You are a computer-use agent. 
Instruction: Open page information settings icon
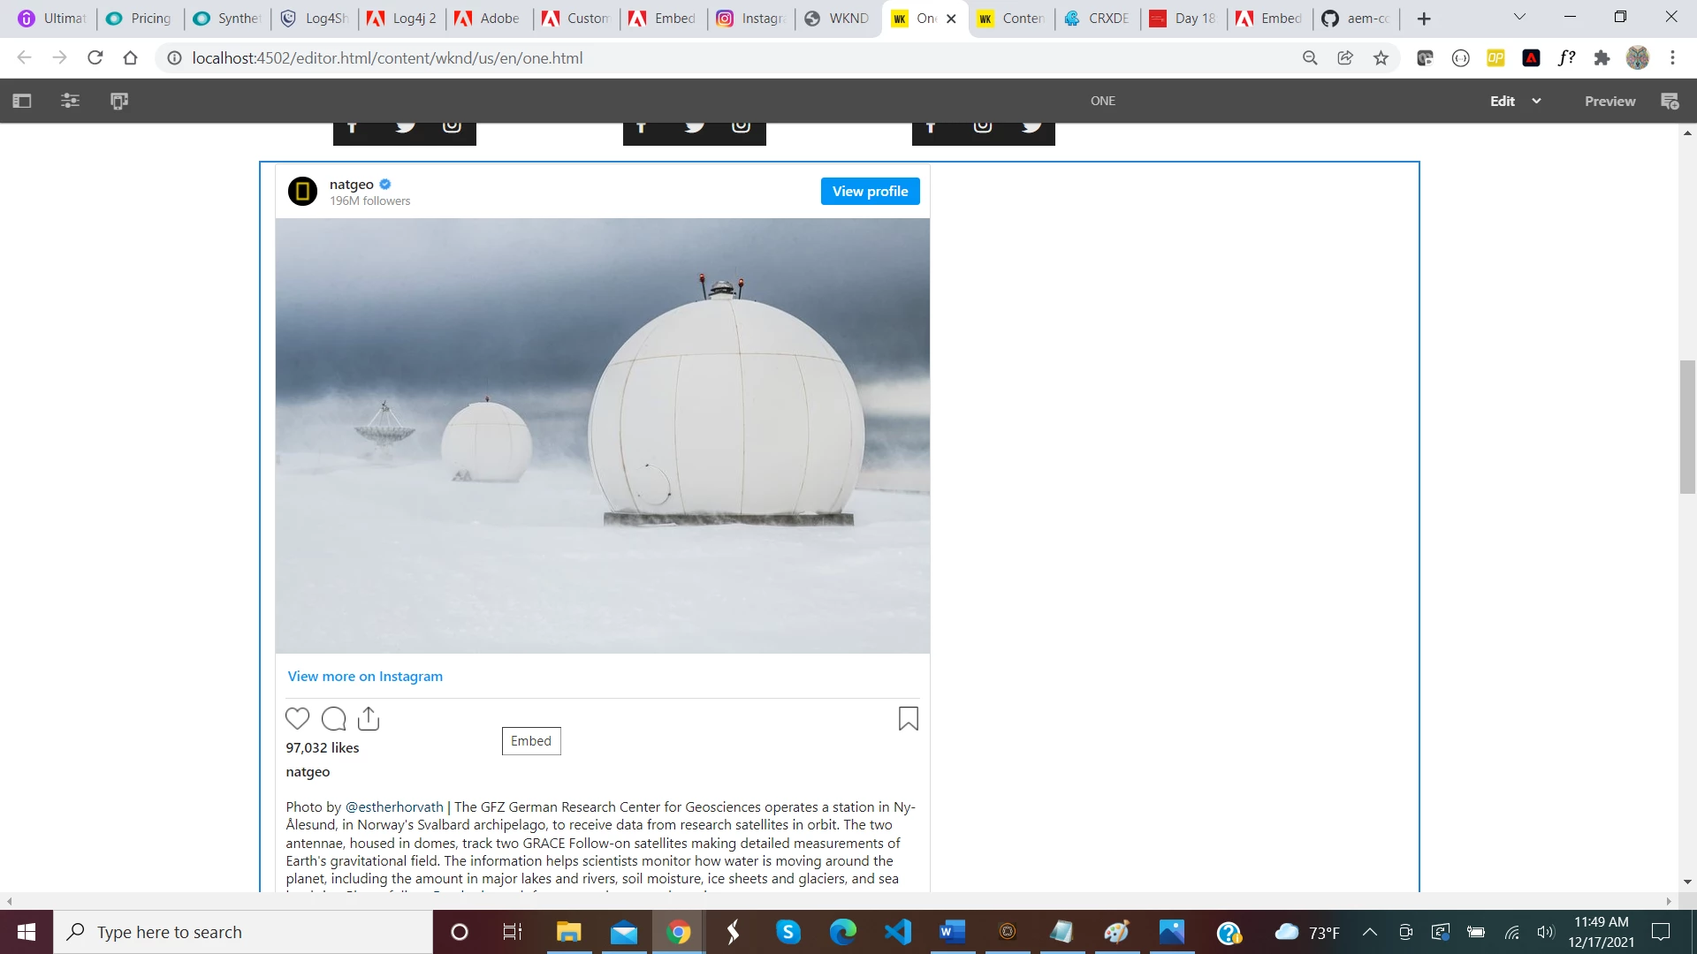(70, 101)
